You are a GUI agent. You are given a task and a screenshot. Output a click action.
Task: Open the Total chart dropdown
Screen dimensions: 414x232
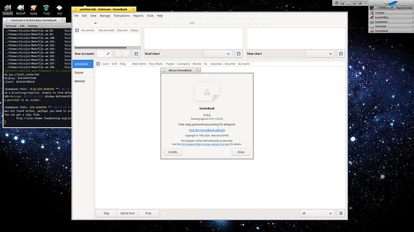[x=218, y=54]
